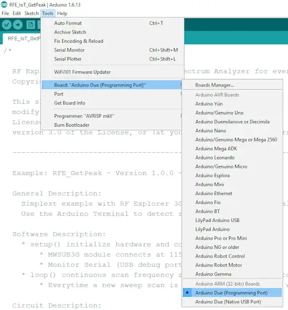This screenshot has width=288, height=310.
Task: Expand Board: Arduino Due submenu entry
Action: pos(112,85)
